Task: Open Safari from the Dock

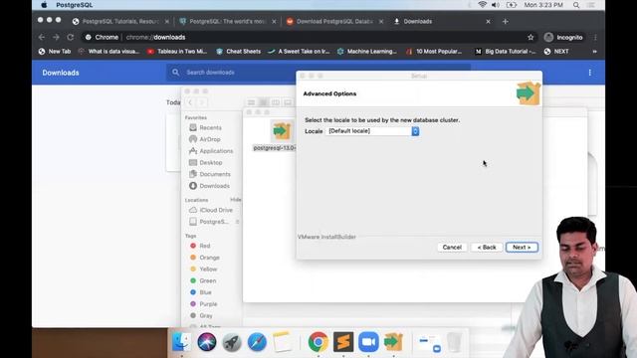Action: (257, 342)
